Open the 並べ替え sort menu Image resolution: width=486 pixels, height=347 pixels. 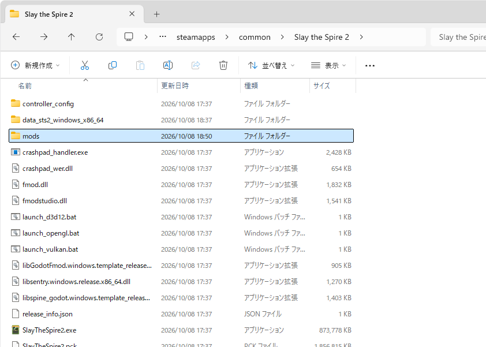click(x=271, y=65)
